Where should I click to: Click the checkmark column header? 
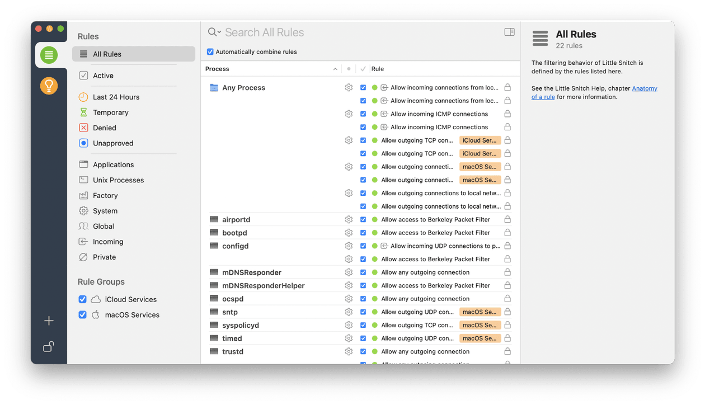click(x=363, y=69)
